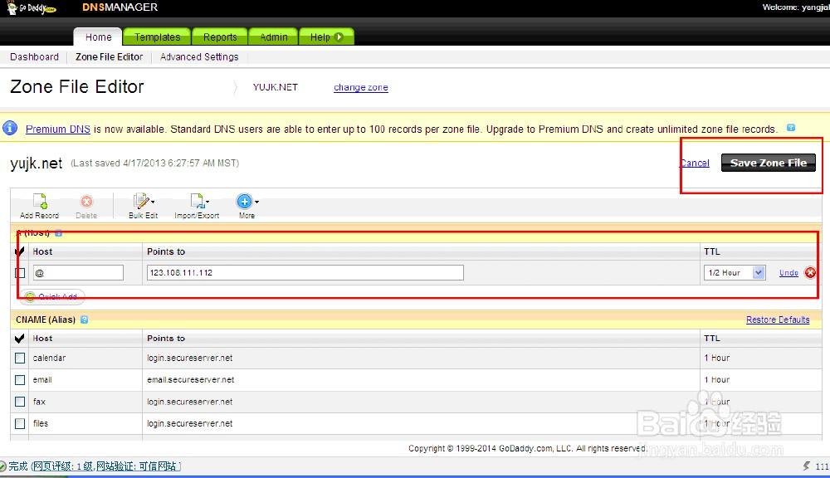Click the Quick Add link
This screenshot has height=478, width=830.
point(58,297)
